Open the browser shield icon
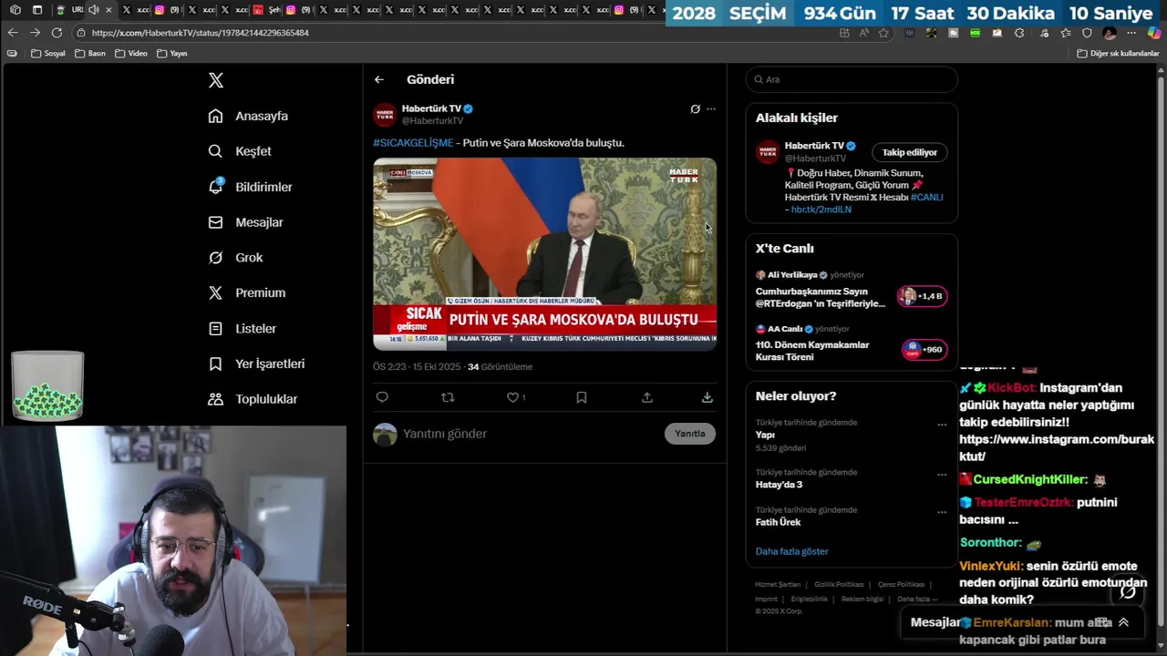 tap(1087, 33)
